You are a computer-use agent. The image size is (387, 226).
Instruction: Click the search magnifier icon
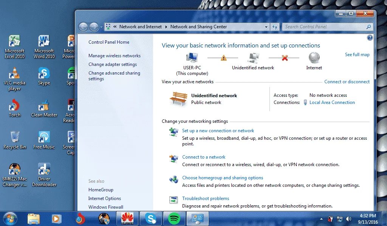tap(368, 27)
